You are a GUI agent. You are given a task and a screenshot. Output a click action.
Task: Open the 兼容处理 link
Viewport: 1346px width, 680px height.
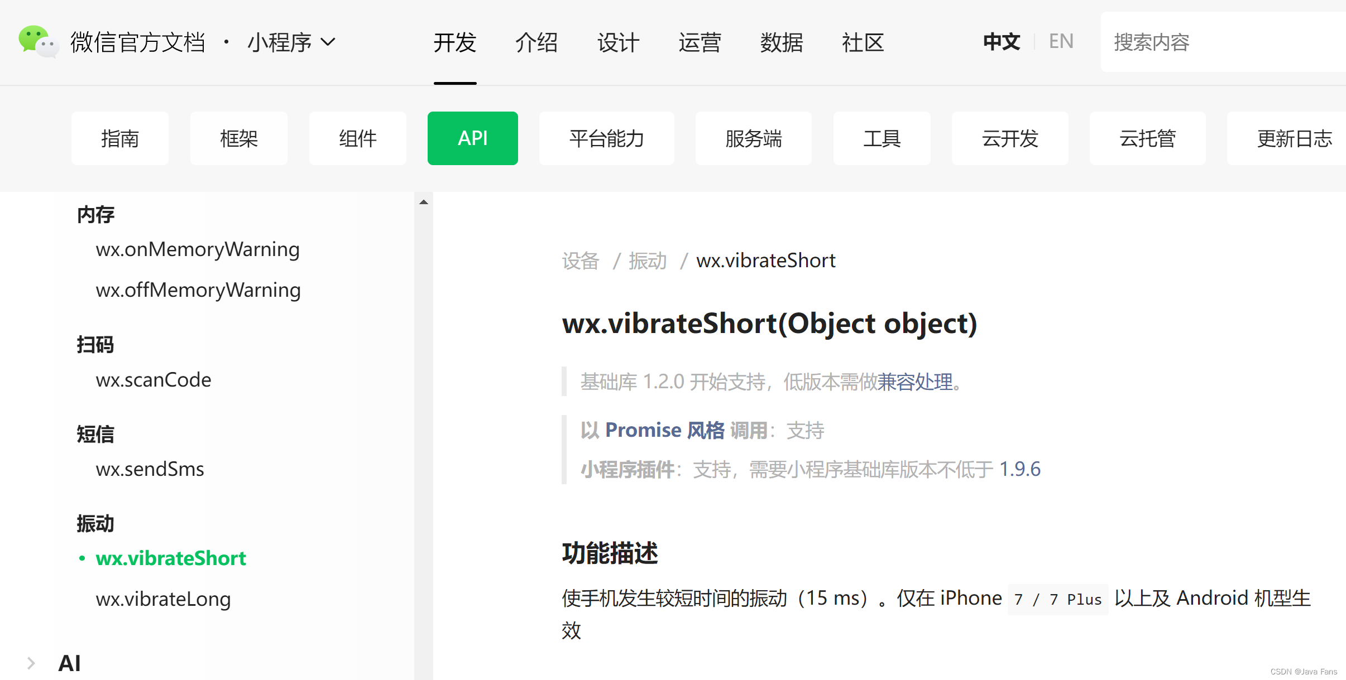point(916,382)
